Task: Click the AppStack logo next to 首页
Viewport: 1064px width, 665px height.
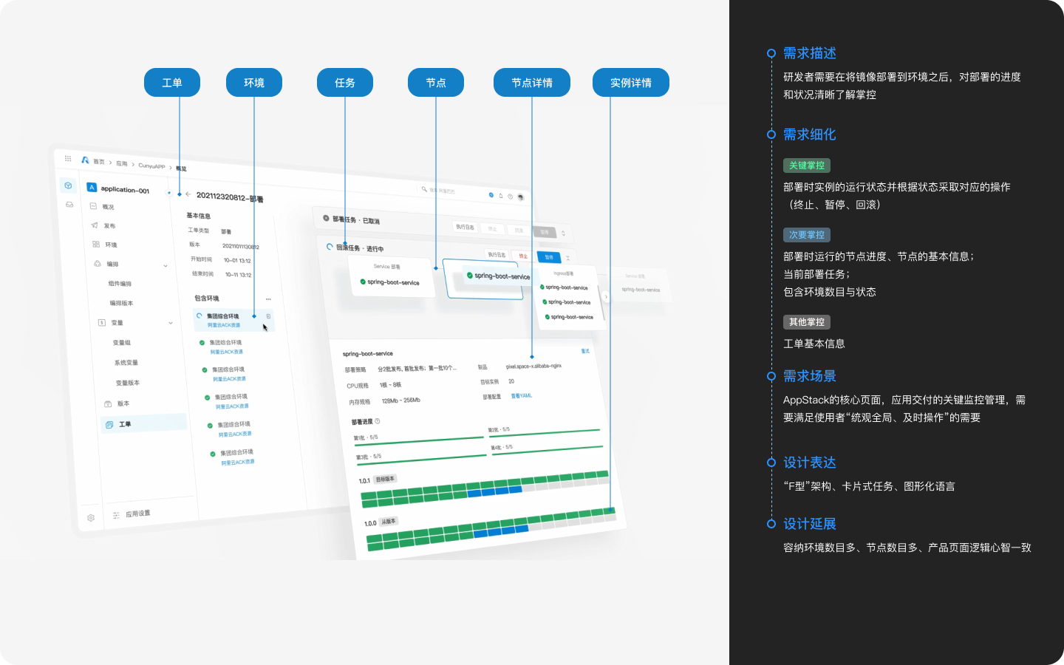Action: (85, 160)
